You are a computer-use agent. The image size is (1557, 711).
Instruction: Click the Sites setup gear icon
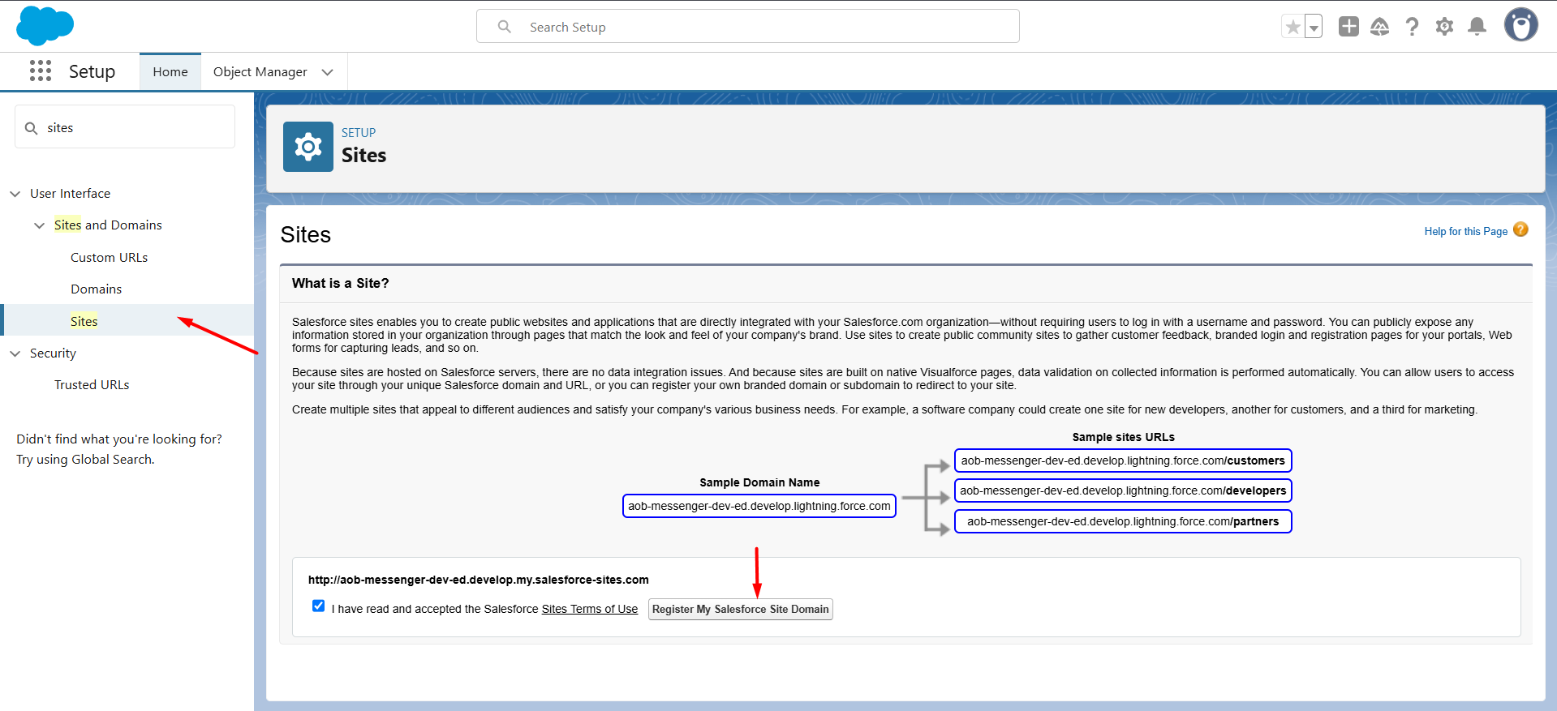[x=308, y=147]
